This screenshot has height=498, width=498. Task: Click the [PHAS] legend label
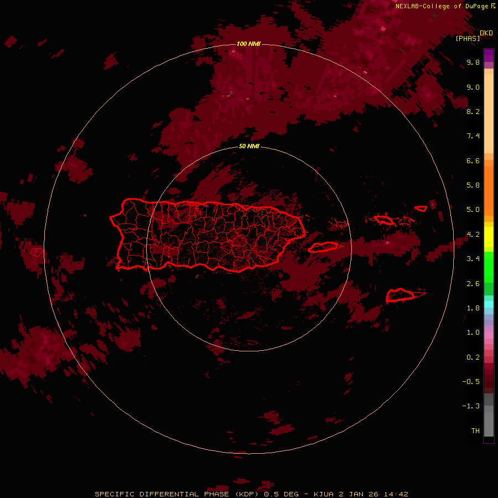pos(468,38)
